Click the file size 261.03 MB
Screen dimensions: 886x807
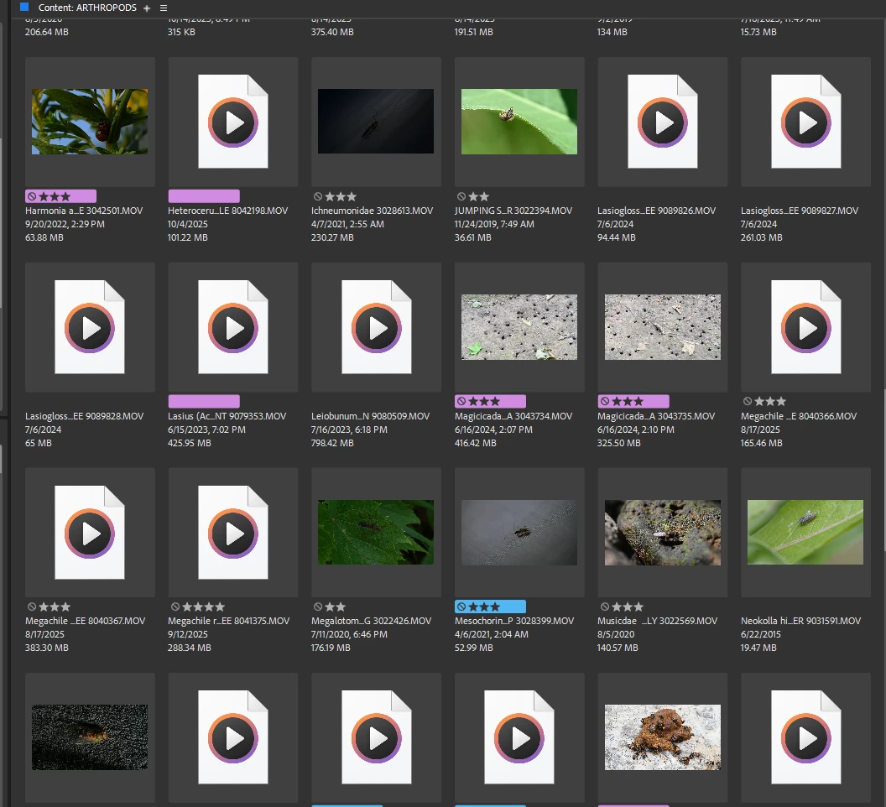tap(762, 238)
